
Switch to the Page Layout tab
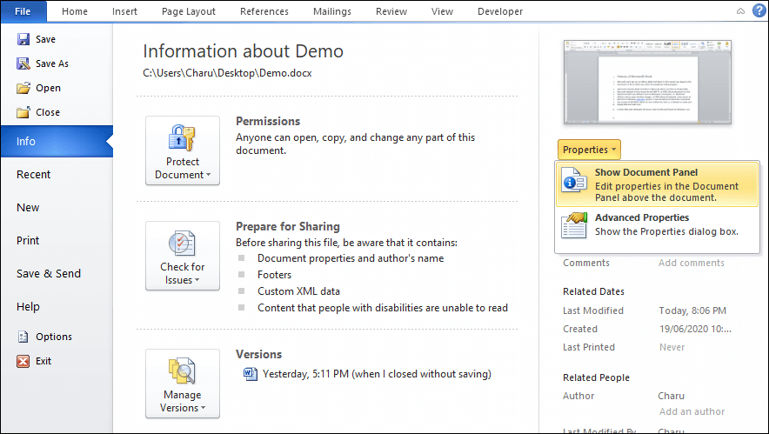188,11
